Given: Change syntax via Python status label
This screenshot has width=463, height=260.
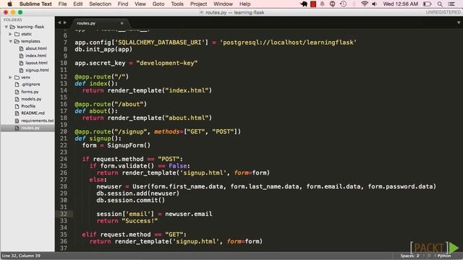Looking at the screenshot, I should [443, 256].
